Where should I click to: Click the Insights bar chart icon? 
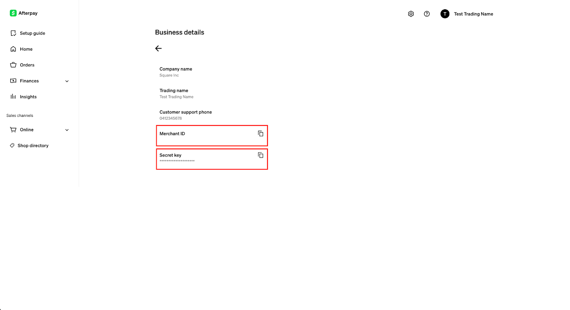13,97
